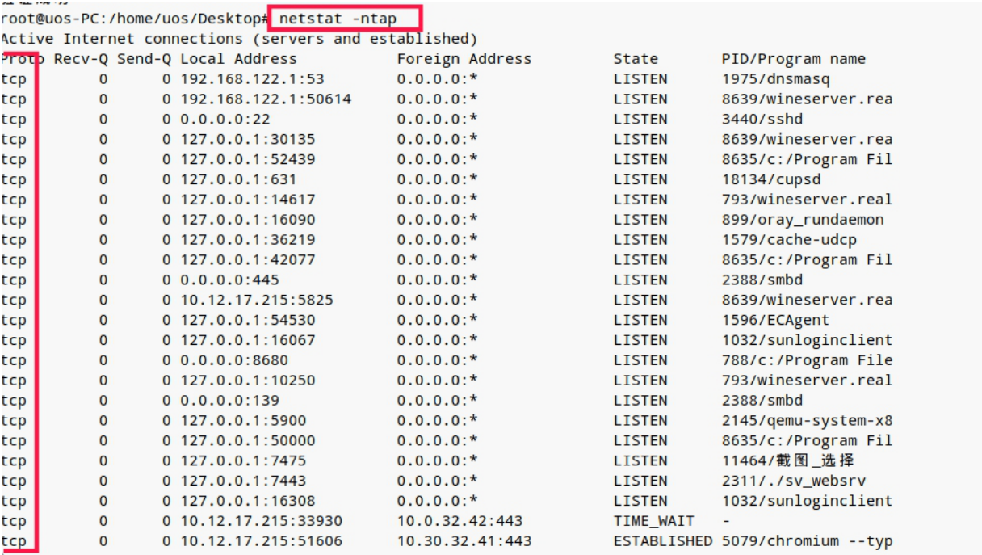
Task: Click foreign address 10.30.32.41:443
Action: coord(464,541)
